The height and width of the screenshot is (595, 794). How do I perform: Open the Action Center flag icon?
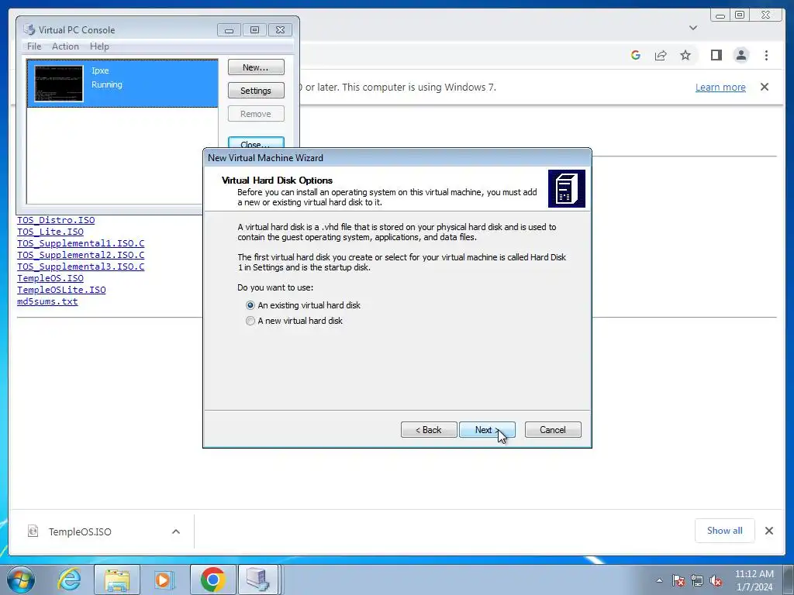pos(678,580)
